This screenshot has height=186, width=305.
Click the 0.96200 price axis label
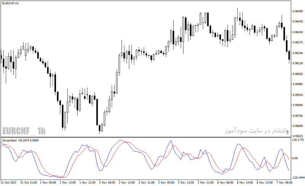(x=298, y=53)
